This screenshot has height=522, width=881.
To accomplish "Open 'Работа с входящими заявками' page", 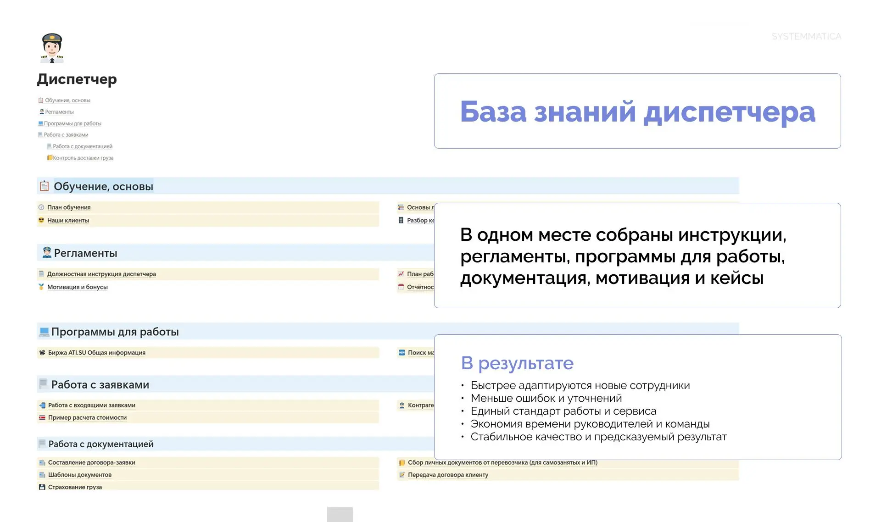I will click(x=92, y=405).
